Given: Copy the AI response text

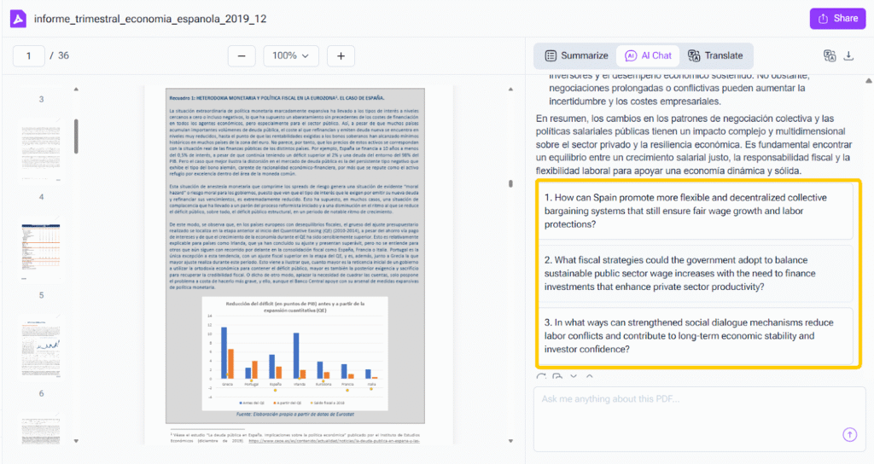Looking at the screenshot, I should point(557,377).
